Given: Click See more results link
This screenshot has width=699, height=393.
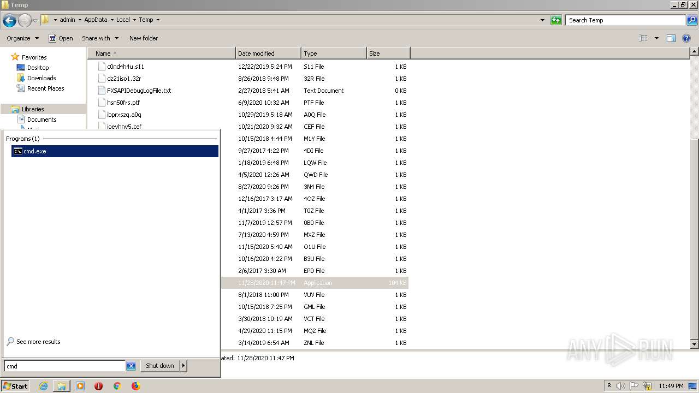Looking at the screenshot, I should [x=38, y=342].
